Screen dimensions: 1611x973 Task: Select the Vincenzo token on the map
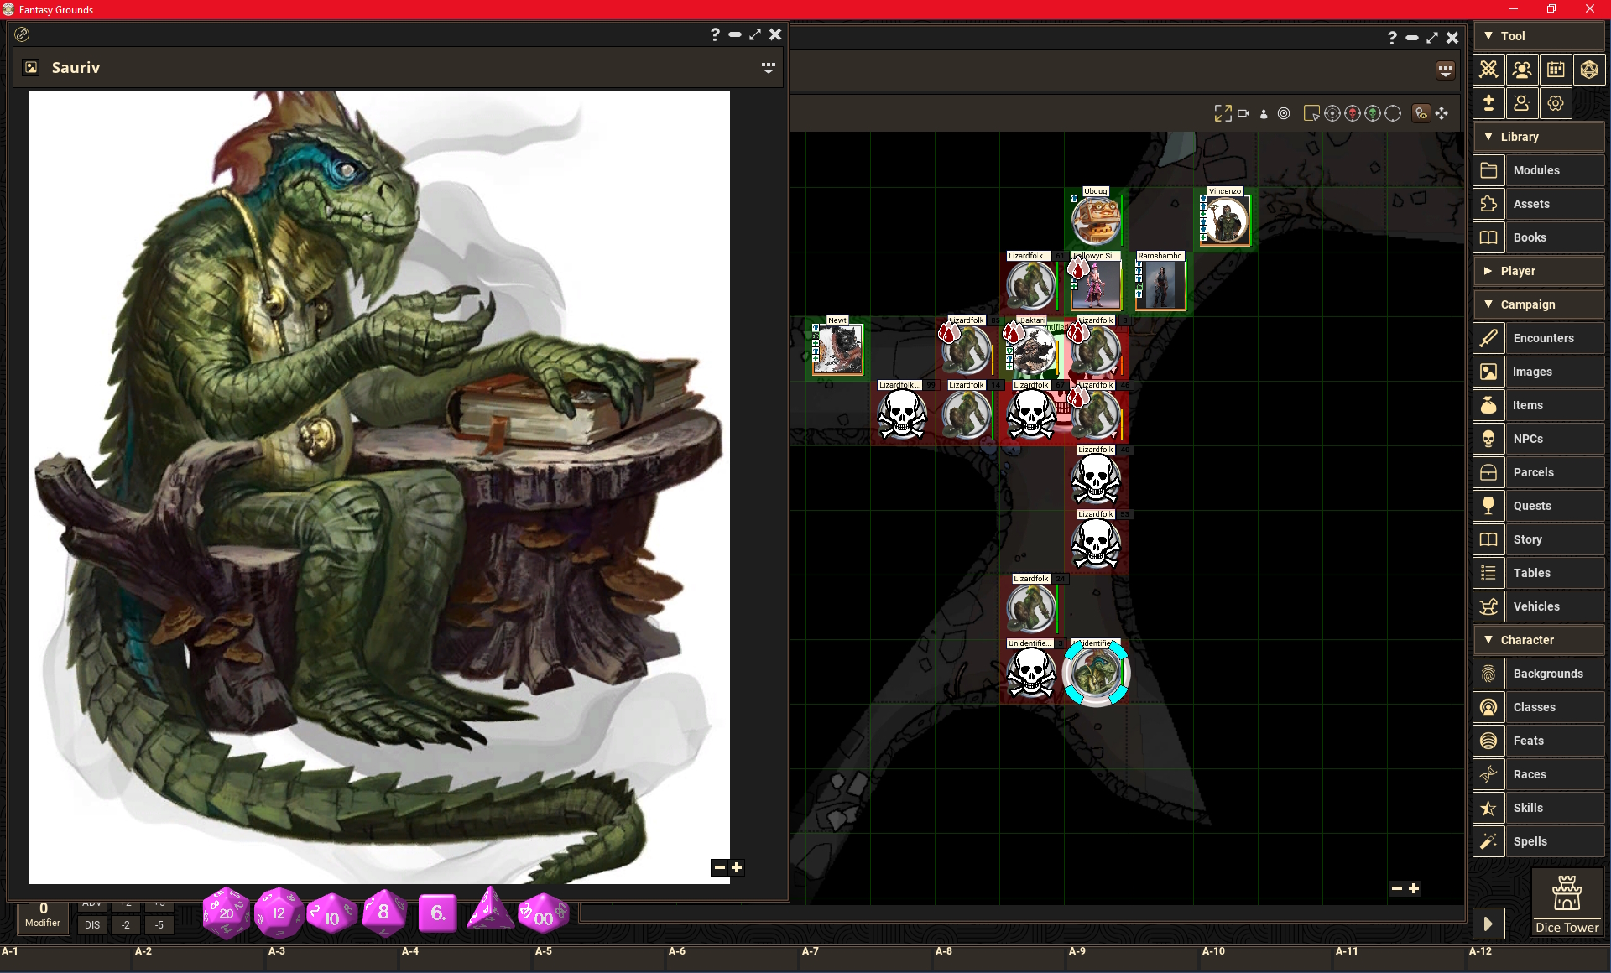(1225, 220)
